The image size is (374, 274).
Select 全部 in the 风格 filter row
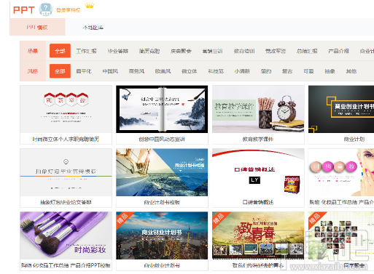pos(60,71)
